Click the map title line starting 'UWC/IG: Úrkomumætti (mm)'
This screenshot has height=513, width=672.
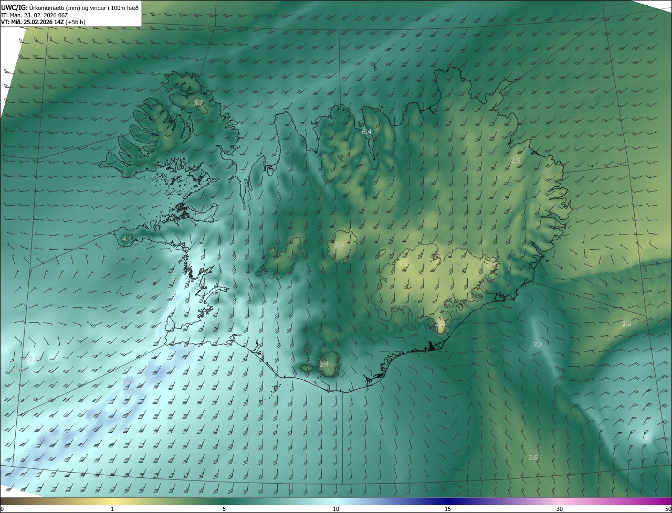(x=70, y=7)
